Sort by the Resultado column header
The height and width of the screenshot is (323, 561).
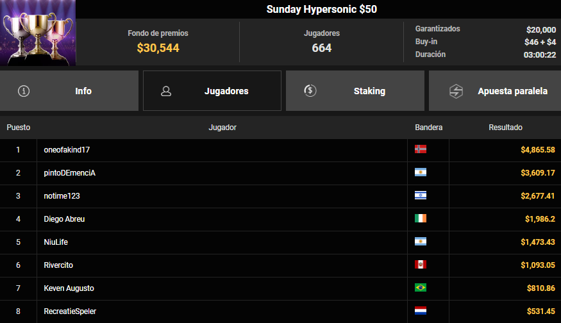point(505,128)
